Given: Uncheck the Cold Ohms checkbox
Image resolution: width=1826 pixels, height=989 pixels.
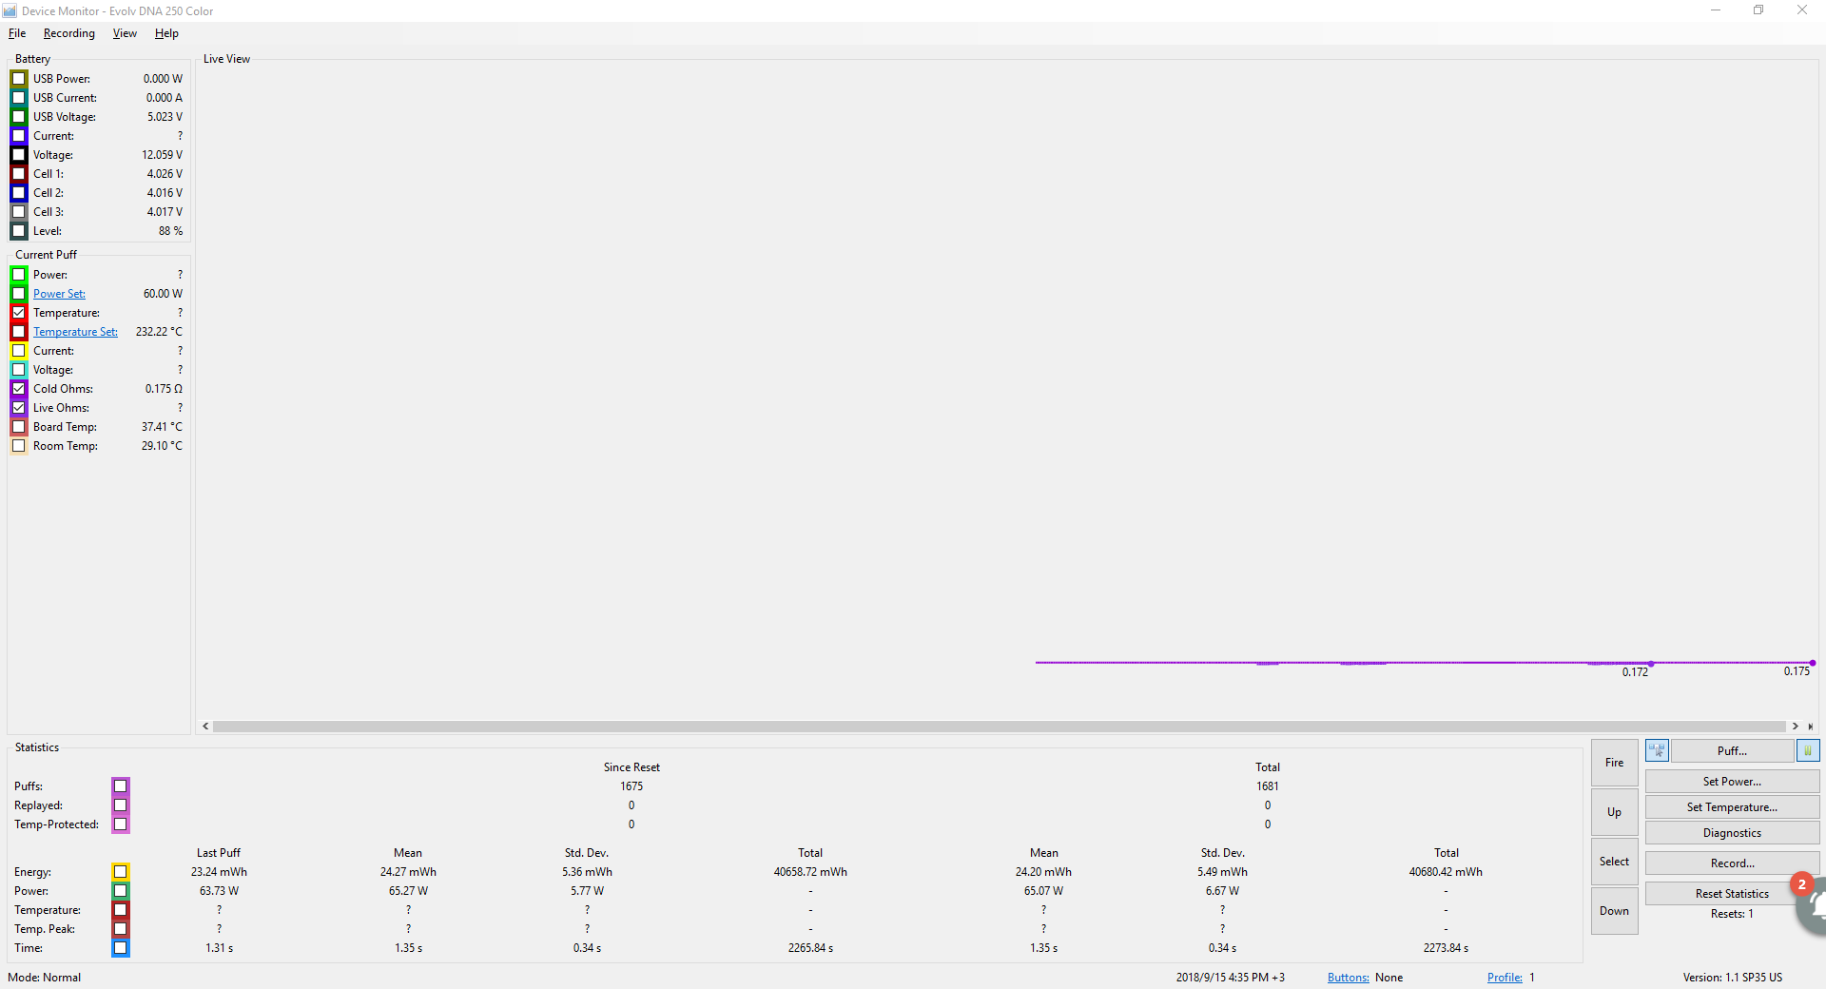Looking at the screenshot, I should (x=19, y=389).
